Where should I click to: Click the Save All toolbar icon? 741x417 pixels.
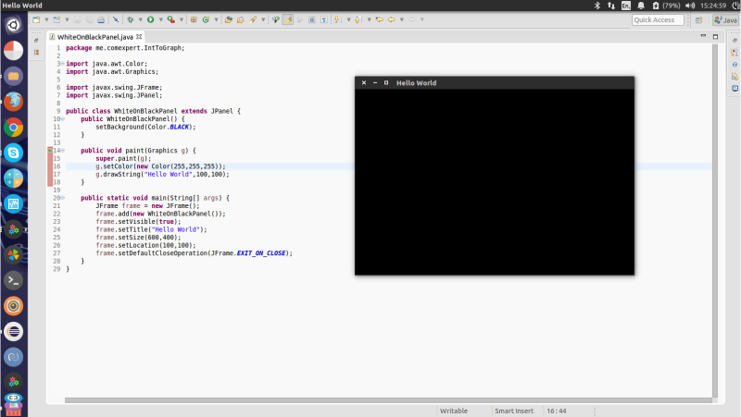pos(89,19)
